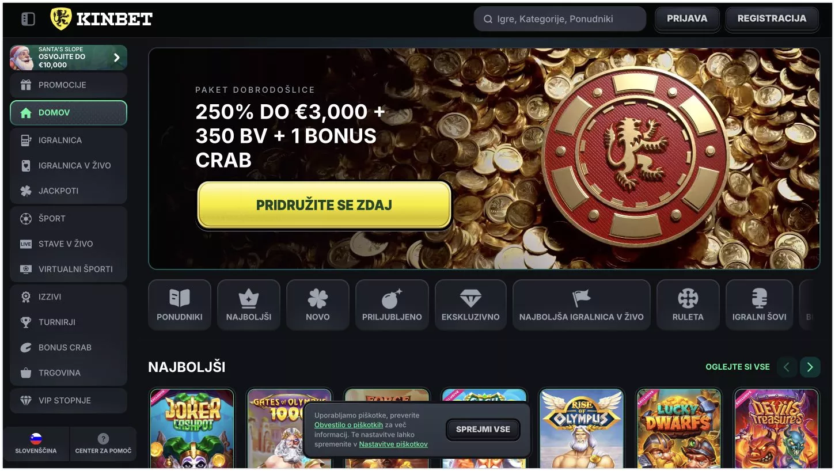
Task: Open the Šport soccer ball icon
Action: tap(26, 219)
